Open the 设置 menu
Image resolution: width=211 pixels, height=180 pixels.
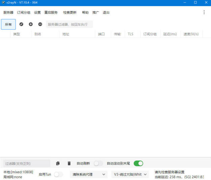tap(37, 12)
